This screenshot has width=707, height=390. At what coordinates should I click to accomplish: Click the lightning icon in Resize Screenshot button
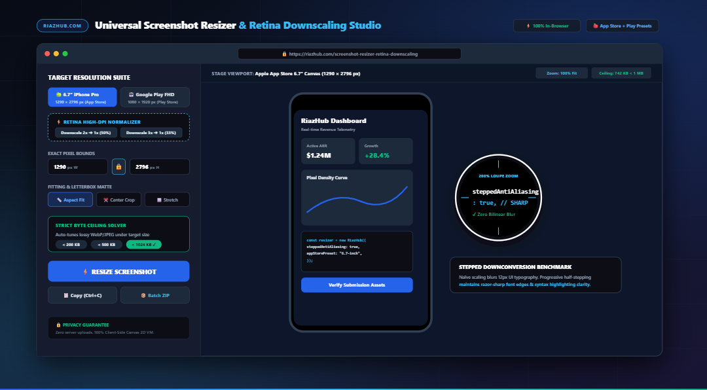point(85,272)
